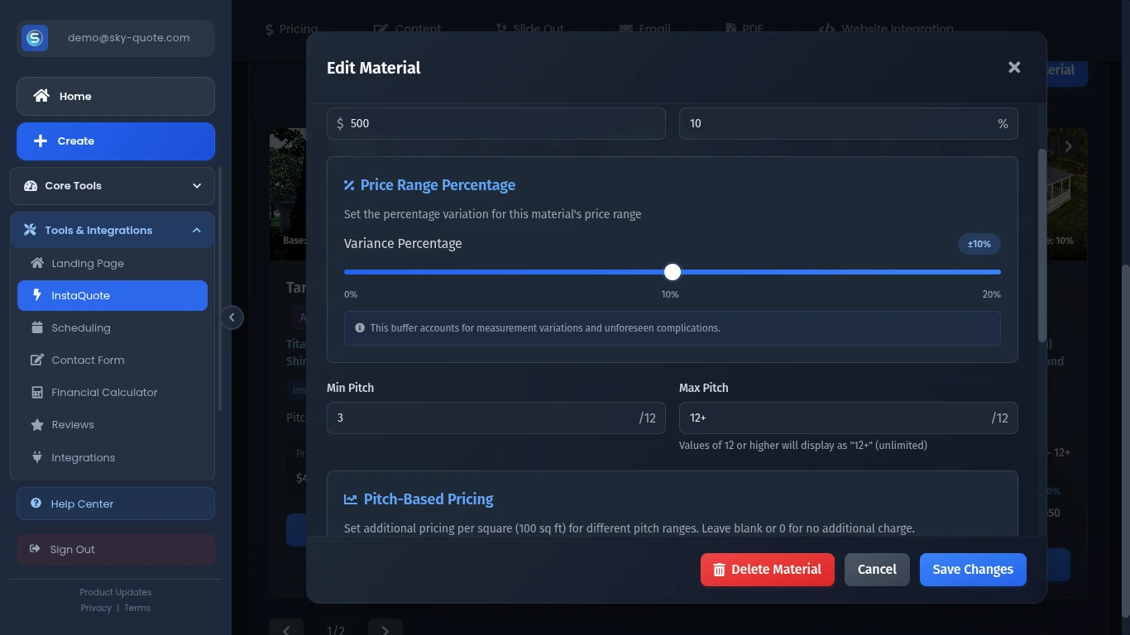Click the Reviews star icon
The height and width of the screenshot is (635, 1130).
37,424
